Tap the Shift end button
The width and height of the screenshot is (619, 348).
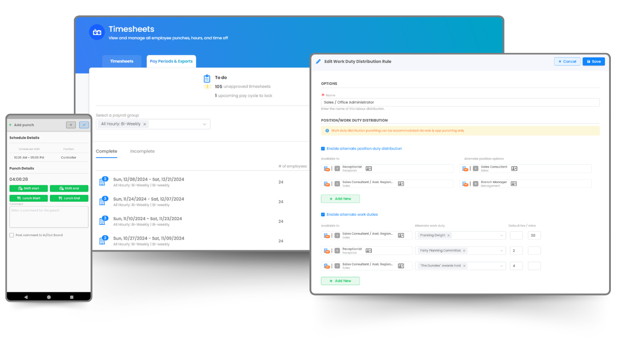[x=69, y=188]
